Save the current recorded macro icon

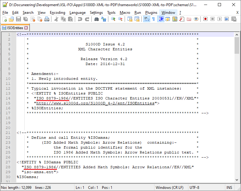point(234,19)
